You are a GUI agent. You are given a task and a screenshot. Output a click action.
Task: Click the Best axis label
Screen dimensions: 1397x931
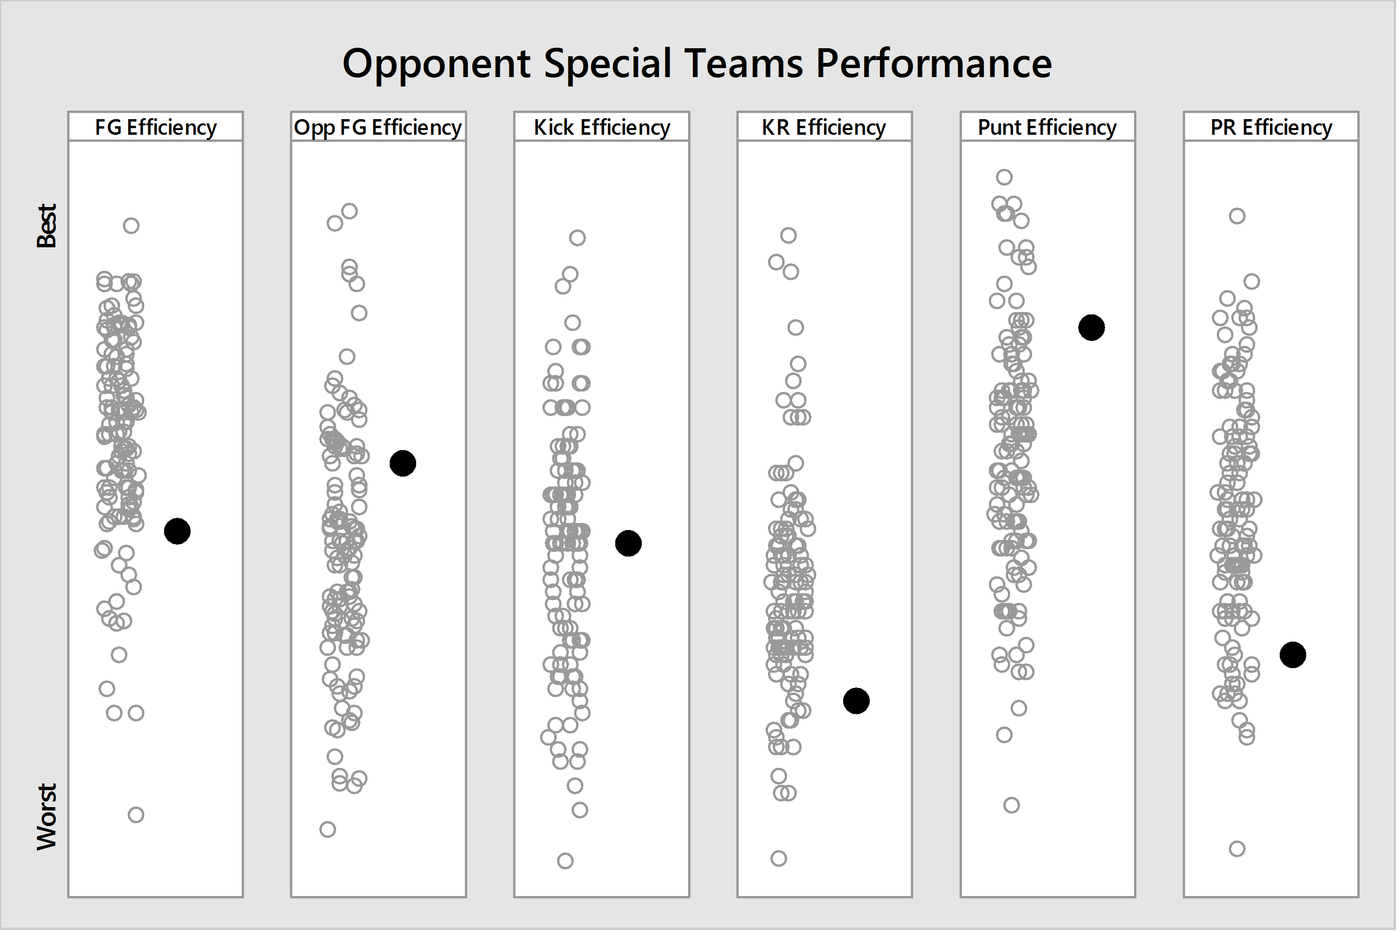click(x=46, y=226)
